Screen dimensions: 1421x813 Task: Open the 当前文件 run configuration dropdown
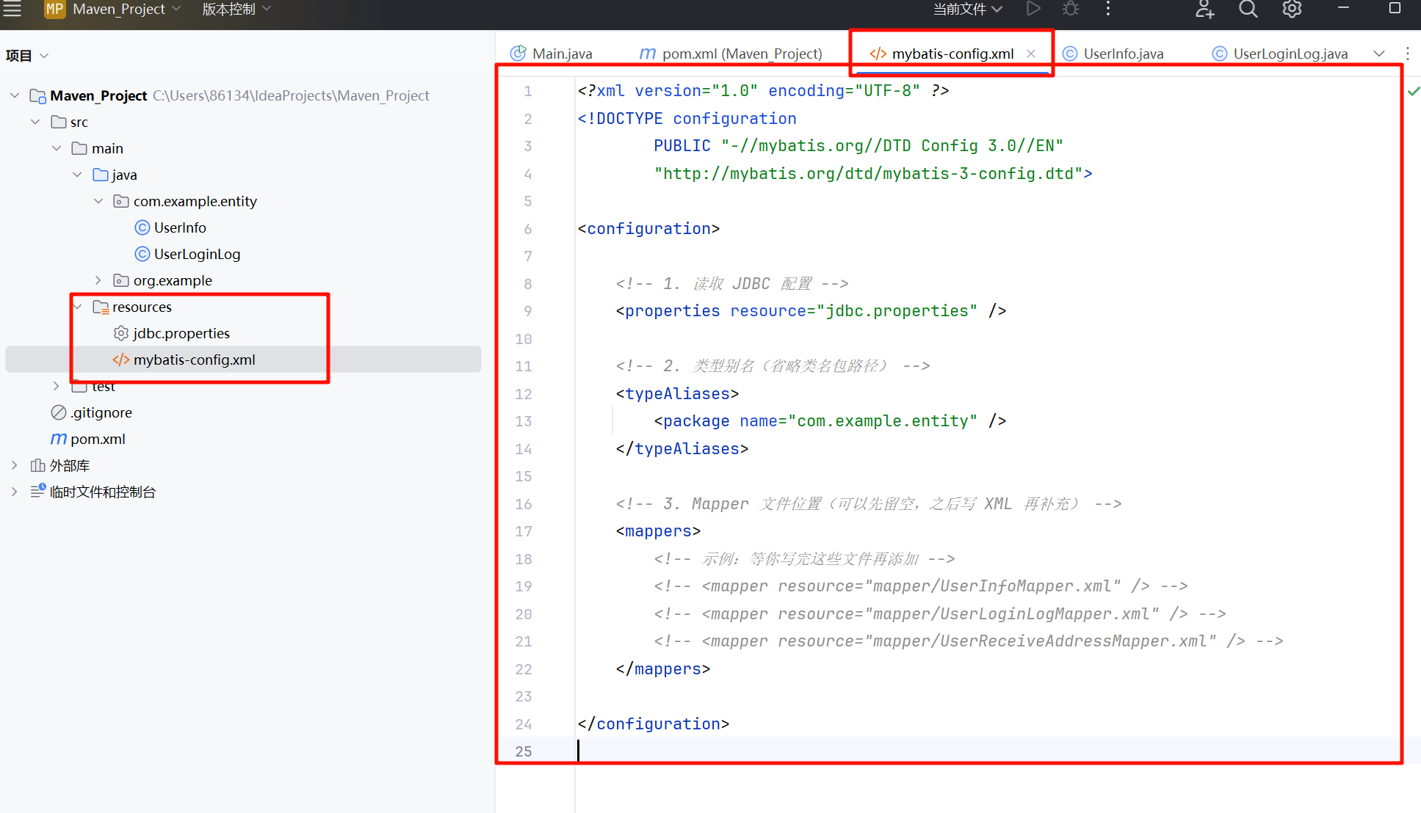coord(966,9)
